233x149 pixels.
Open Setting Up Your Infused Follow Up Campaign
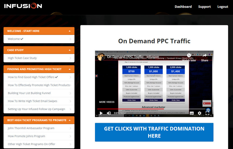click(x=39, y=109)
